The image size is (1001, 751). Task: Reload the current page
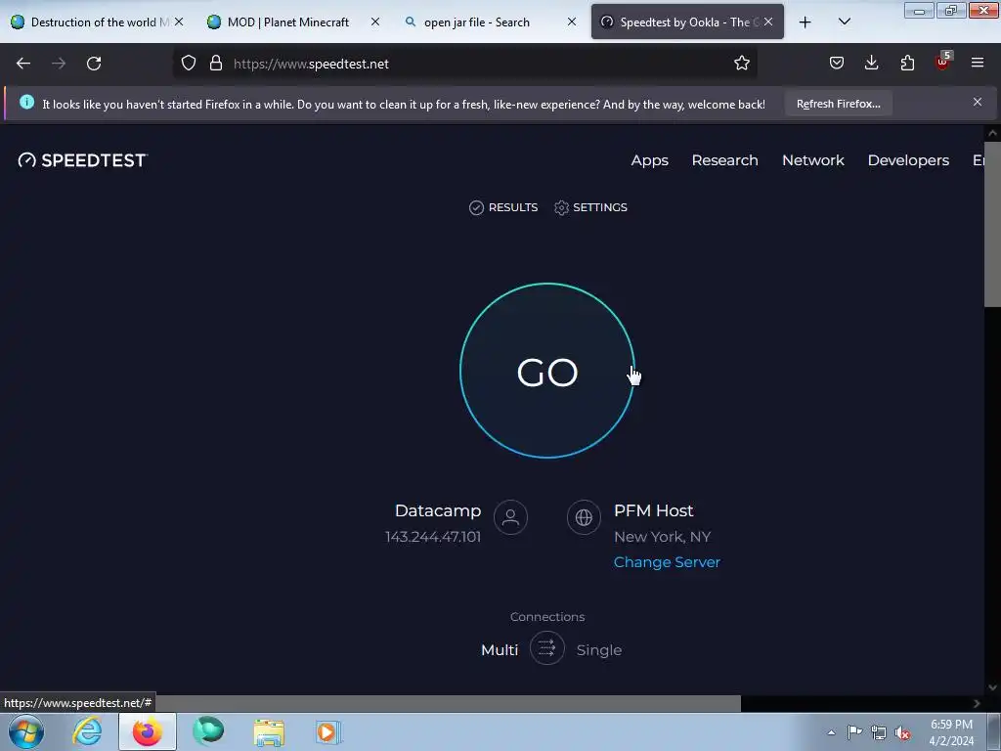[94, 64]
